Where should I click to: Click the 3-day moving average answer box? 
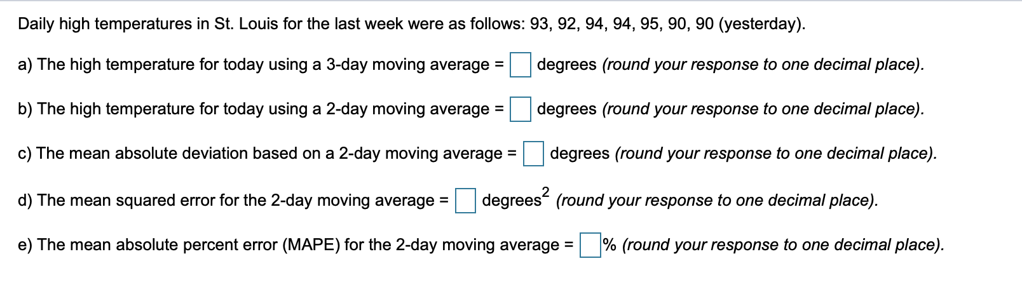(x=521, y=65)
